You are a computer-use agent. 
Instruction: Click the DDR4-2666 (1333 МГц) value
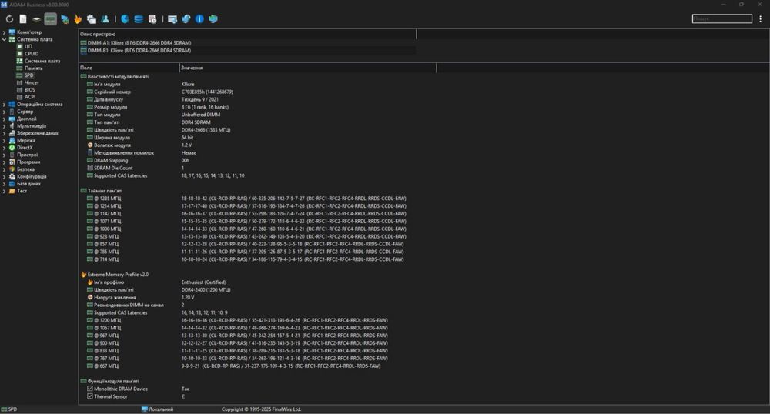coord(206,130)
